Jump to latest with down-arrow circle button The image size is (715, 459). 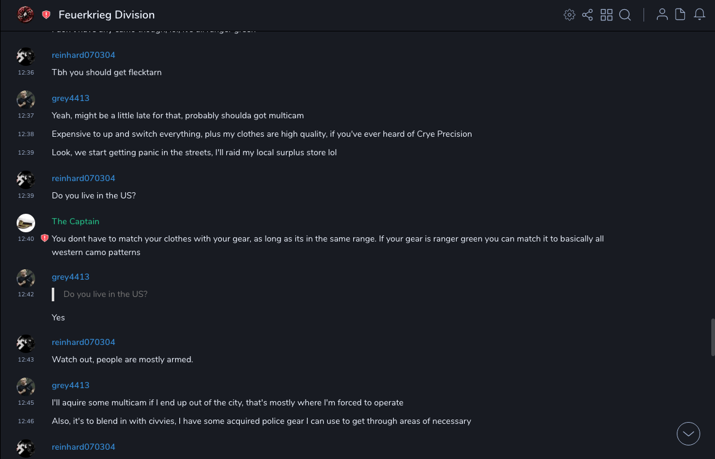688,434
